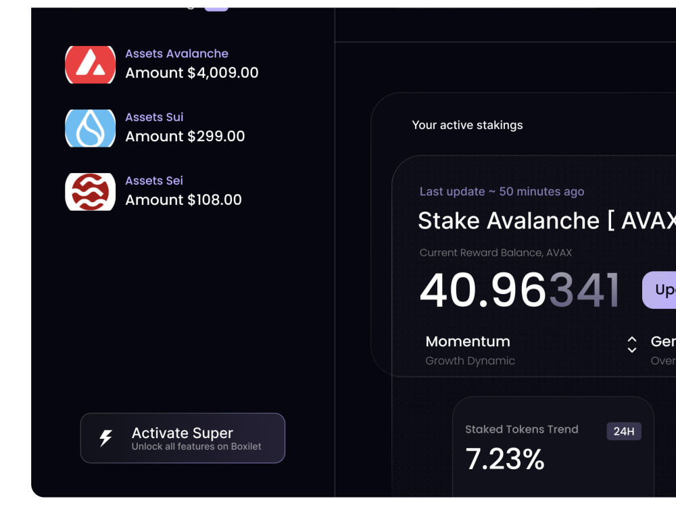Viewport: 676px width, 507px height.
Task: Click the 40.96341 reward balance number
Action: pos(519,290)
